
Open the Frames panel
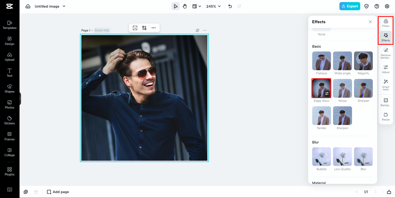tap(10, 136)
